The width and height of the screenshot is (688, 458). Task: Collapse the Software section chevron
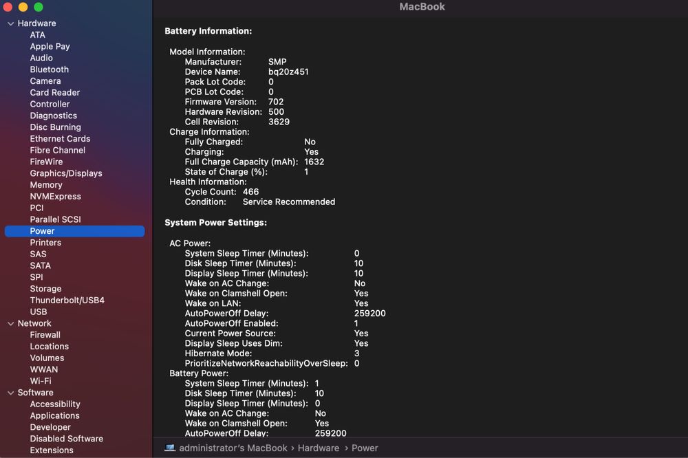[10, 393]
